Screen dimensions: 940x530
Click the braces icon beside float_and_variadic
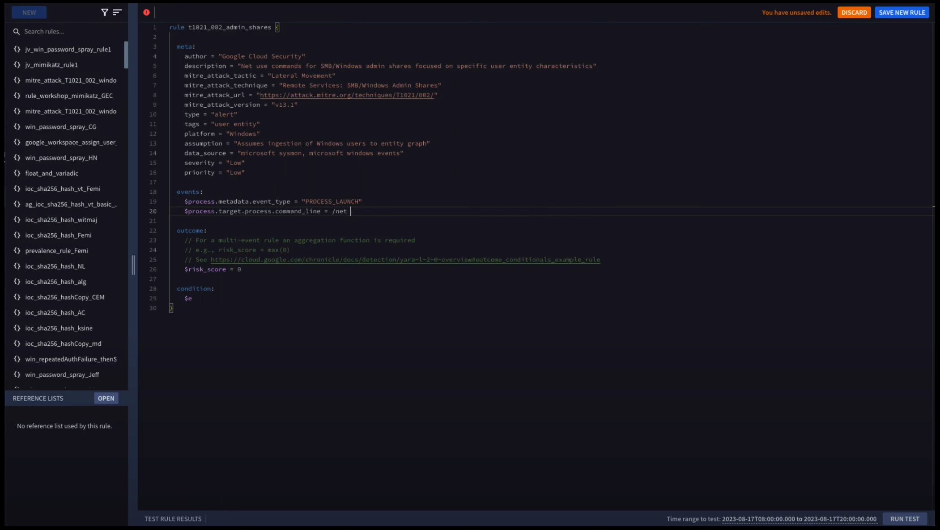[17, 173]
